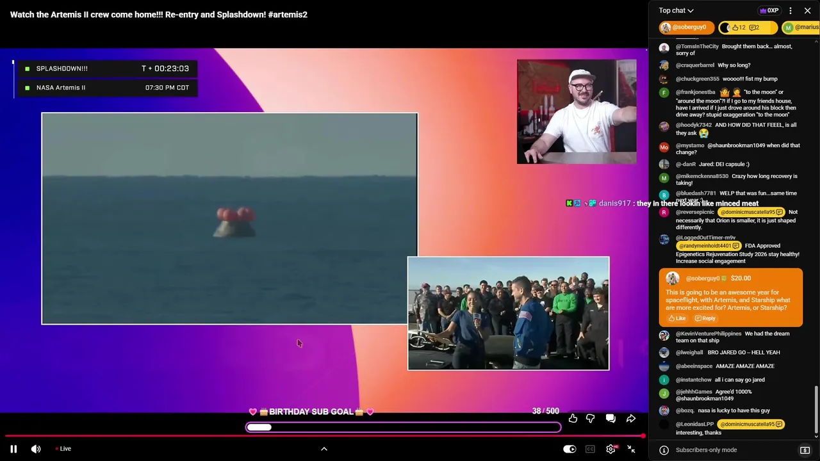The height and width of the screenshot is (461, 820).
Task: Click the BIRTHDAY SUB GOAL progress bar
Action: pyautogui.click(x=404, y=427)
